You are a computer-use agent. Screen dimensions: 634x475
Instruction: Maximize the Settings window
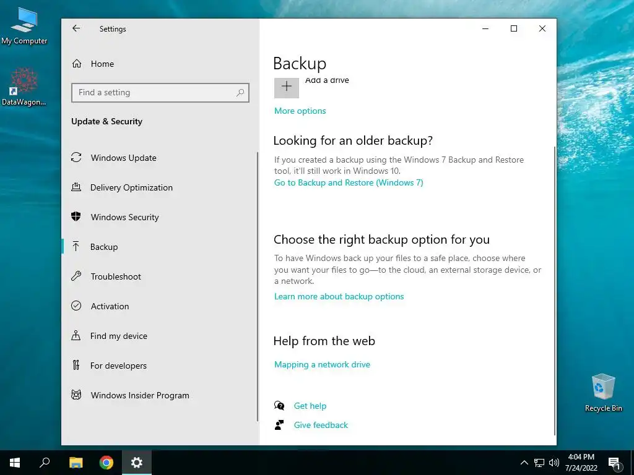[513, 28]
